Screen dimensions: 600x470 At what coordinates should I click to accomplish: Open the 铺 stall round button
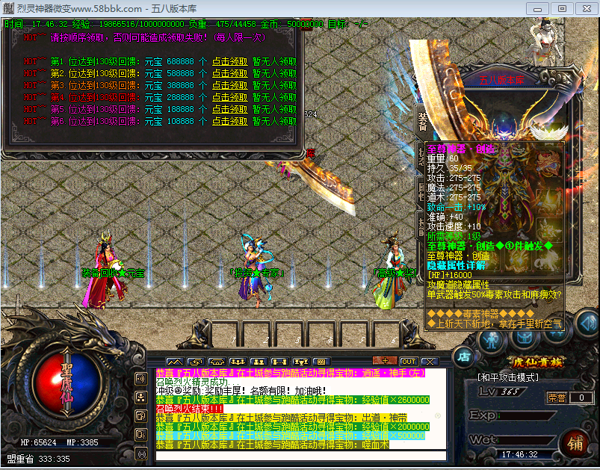pyautogui.click(x=575, y=444)
